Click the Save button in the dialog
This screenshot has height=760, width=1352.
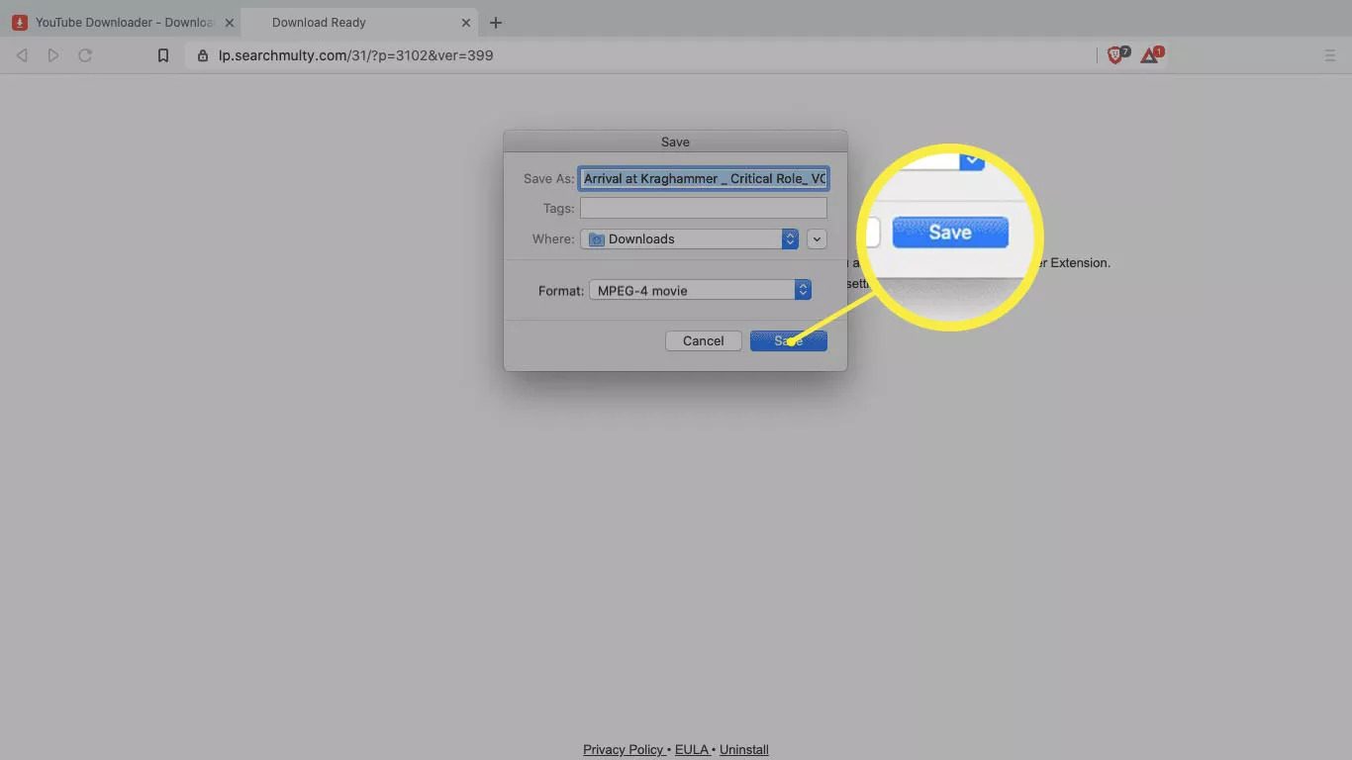(x=788, y=340)
